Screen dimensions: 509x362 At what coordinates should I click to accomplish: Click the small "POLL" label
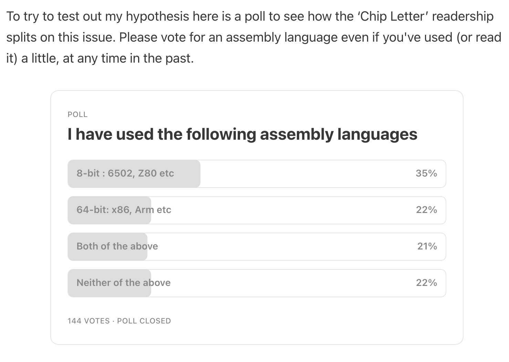click(77, 115)
